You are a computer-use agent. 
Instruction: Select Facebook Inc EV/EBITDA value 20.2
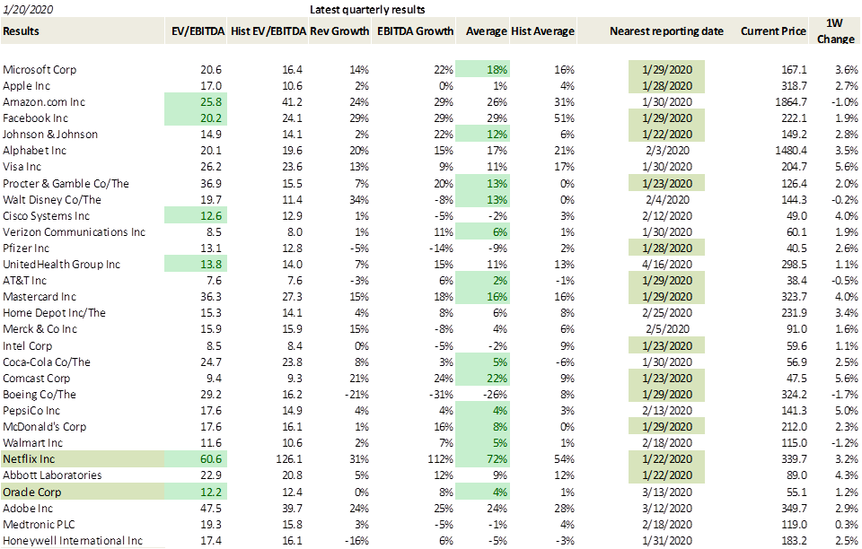[x=211, y=118]
